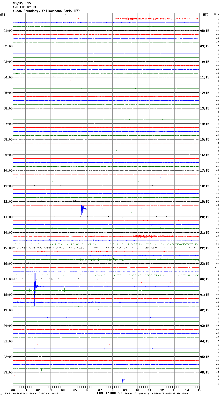Click the MST timezone label
The height and width of the screenshot is (397, 220).
[3, 15]
